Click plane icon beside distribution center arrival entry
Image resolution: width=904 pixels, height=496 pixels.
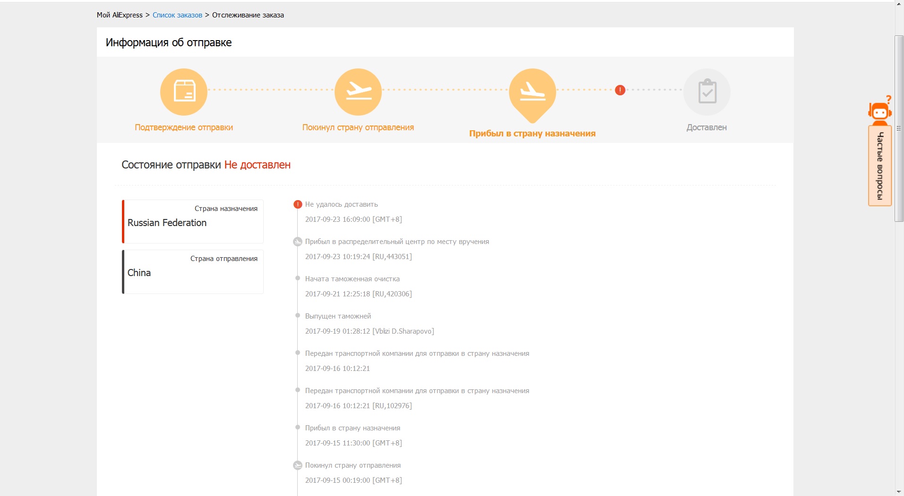coord(298,242)
